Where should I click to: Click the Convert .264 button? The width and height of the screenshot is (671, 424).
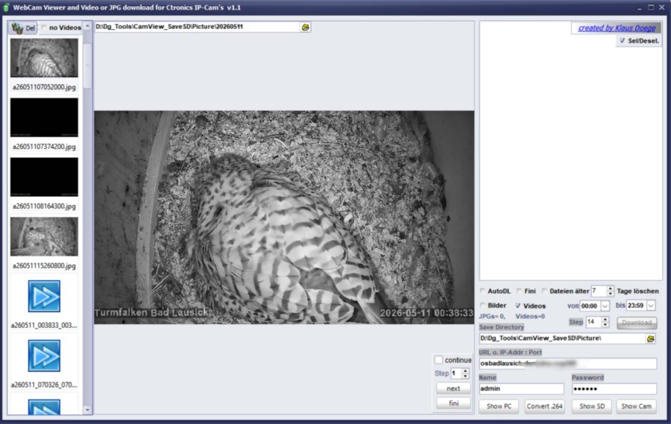click(544, 406)
